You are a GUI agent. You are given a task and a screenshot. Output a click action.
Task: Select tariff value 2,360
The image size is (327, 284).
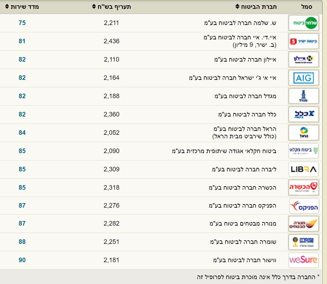coord(111,114)
